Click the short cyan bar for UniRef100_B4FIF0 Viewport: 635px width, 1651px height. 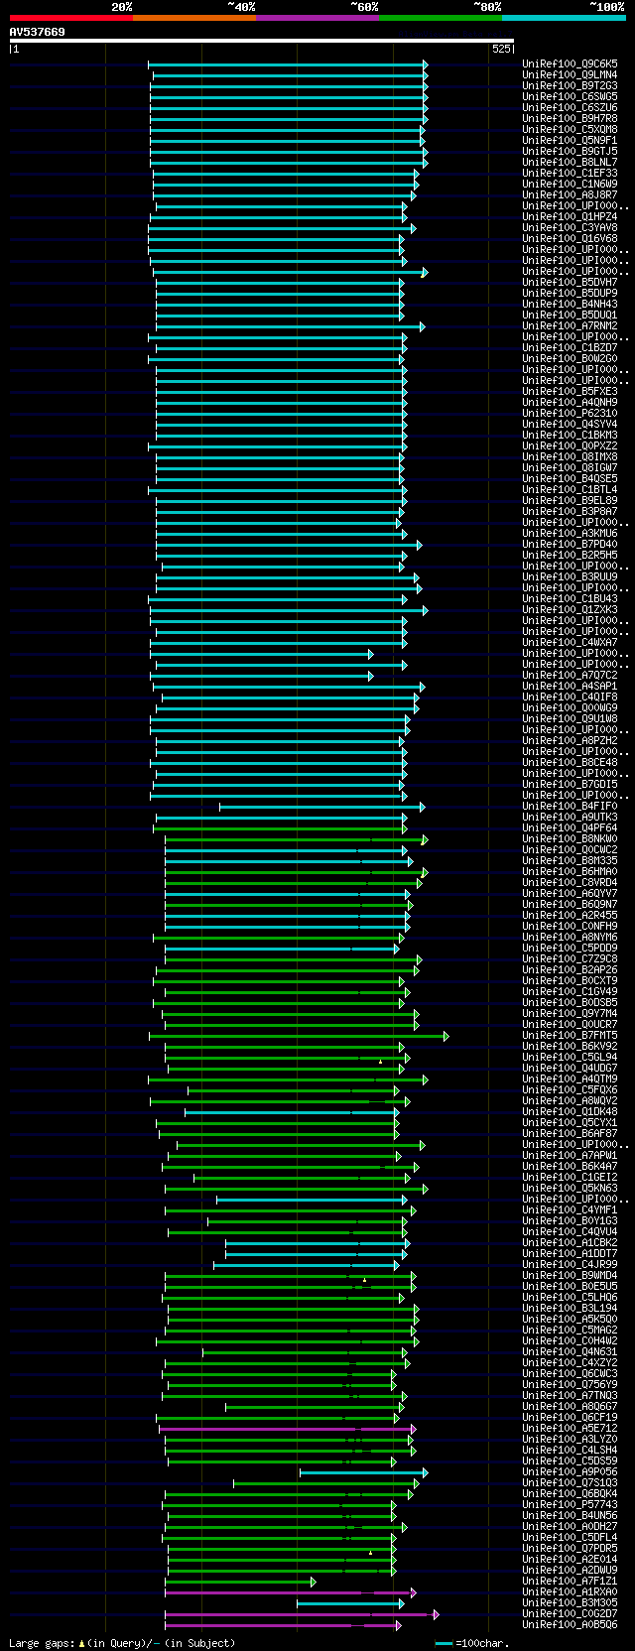[322, 807]
